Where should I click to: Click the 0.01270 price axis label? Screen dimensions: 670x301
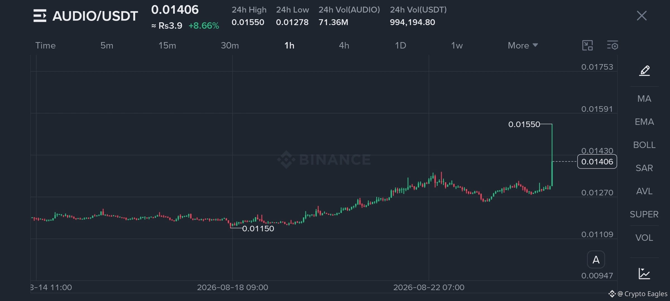(x=597, y=193)
